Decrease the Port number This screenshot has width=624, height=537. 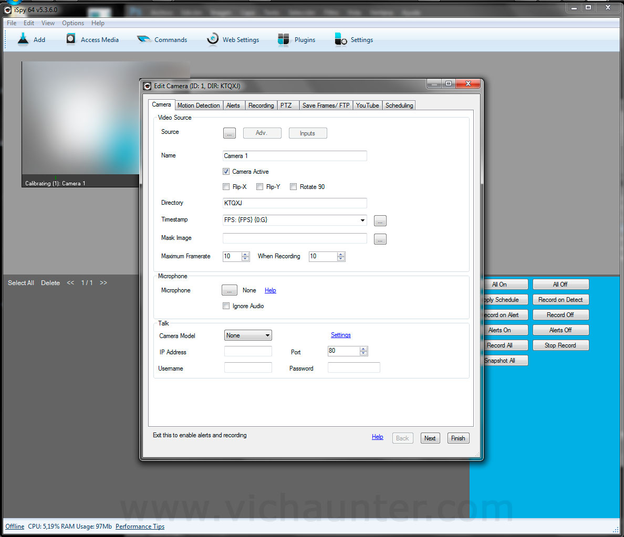(363, 354)
